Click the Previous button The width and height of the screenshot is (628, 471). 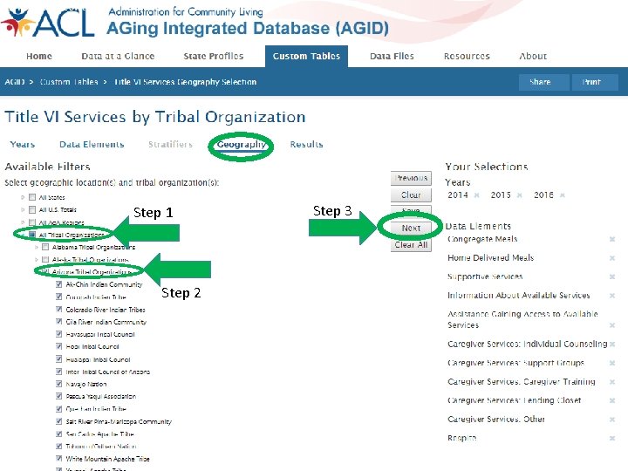[411, 178]
